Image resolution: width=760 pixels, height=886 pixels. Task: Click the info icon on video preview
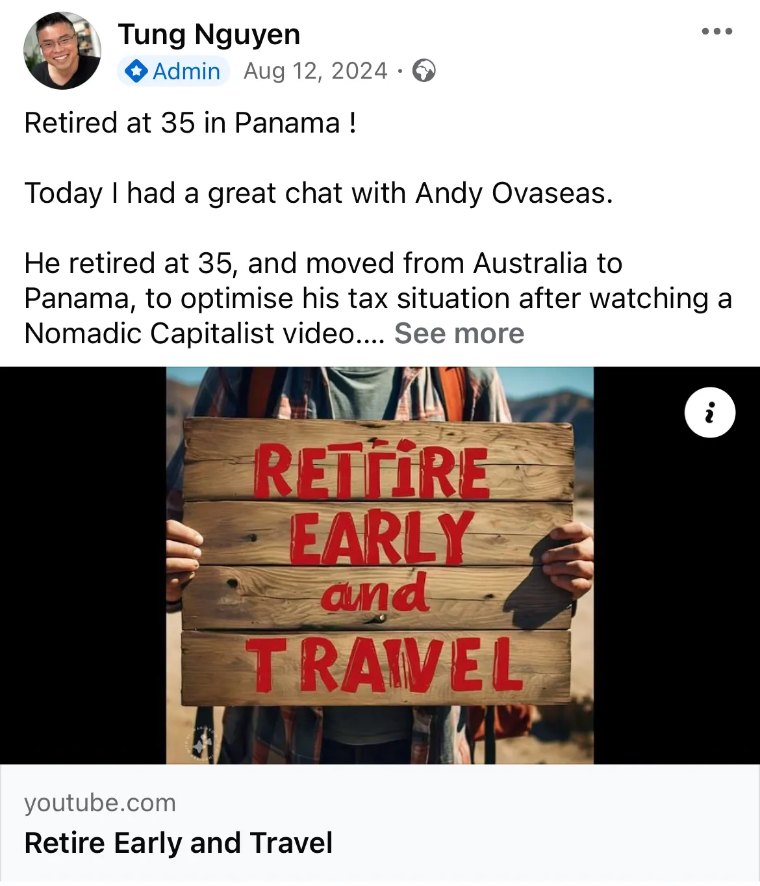pos(709,413)
